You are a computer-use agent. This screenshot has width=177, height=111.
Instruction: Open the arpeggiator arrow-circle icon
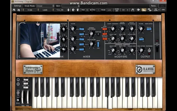pos(138,10)
